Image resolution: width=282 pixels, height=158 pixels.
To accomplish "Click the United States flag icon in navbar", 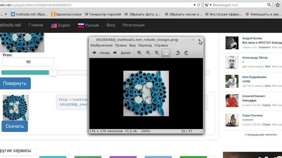I will pos(54,25).
